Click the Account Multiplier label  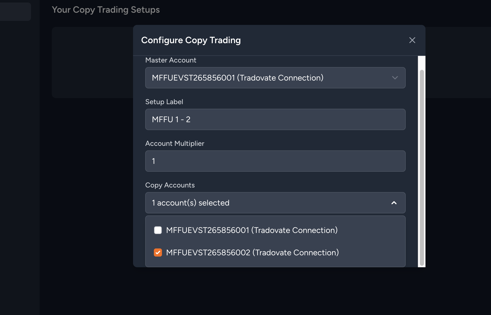pos(175,144)
